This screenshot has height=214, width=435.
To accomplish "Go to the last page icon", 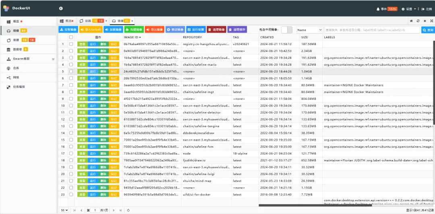I will [x=121, y=210].
